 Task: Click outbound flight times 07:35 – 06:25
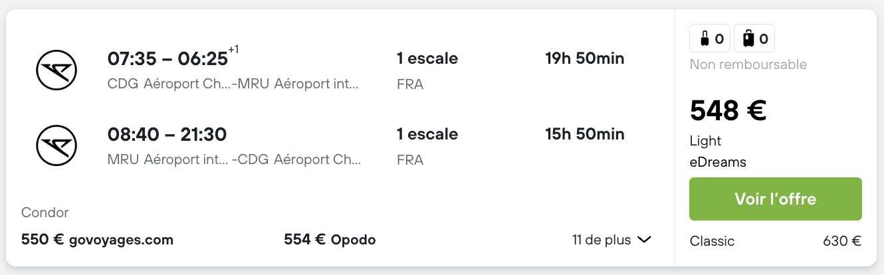[x=167, y=58]
